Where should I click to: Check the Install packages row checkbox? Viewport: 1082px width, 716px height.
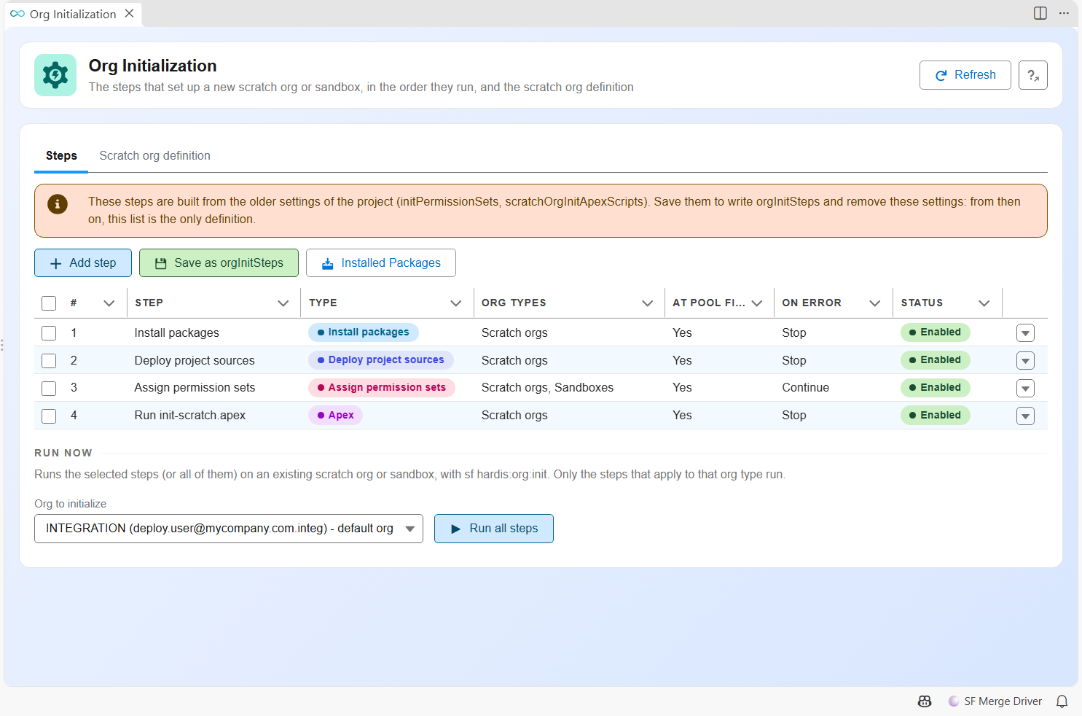tap(49, 333)
